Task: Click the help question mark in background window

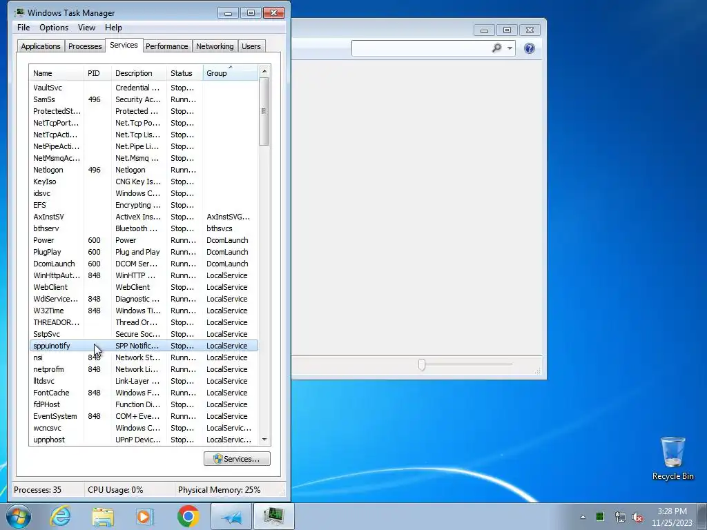Action: [530, 48]
